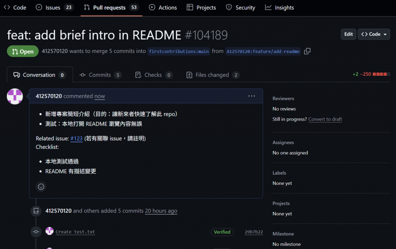This screenshot has height=249, width=396.
Task: Expand the Code dropdown button
Action: [374, 34]
